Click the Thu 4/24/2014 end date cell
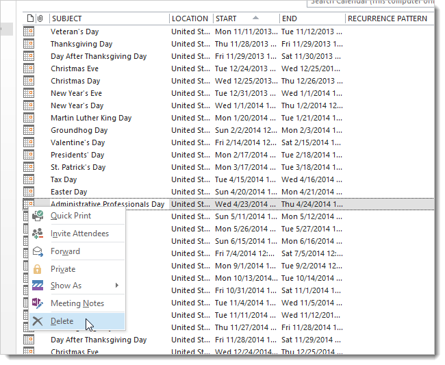Image resolution: width=445 pixels, height=365 pixels. tap(312, 204)
